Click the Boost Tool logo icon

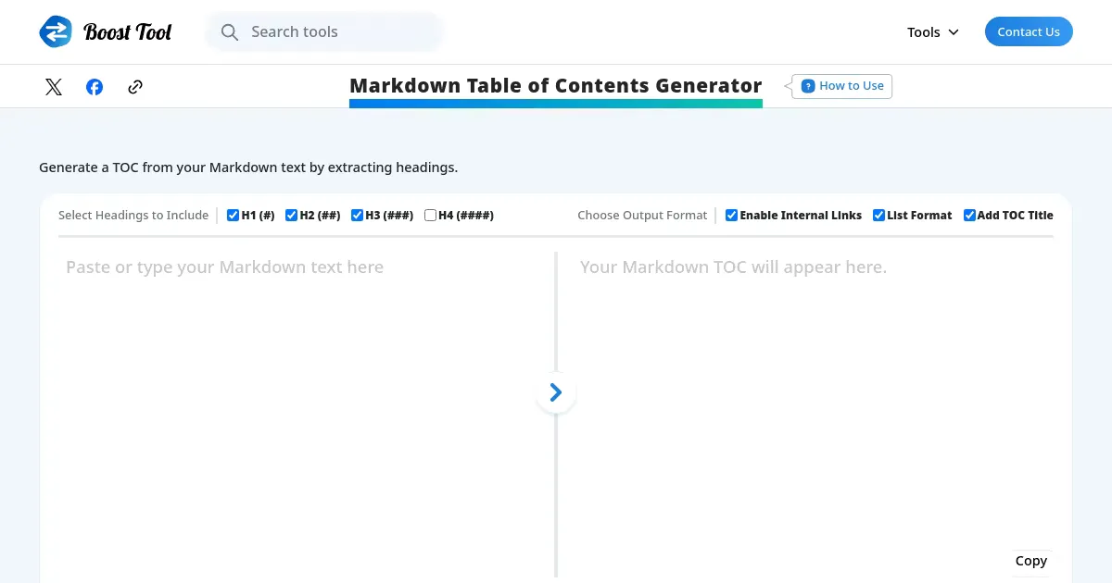coord(56,31)
